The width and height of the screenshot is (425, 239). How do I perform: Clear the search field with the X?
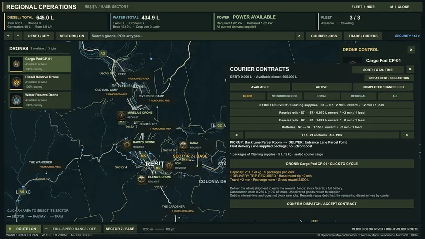(299, 36)
